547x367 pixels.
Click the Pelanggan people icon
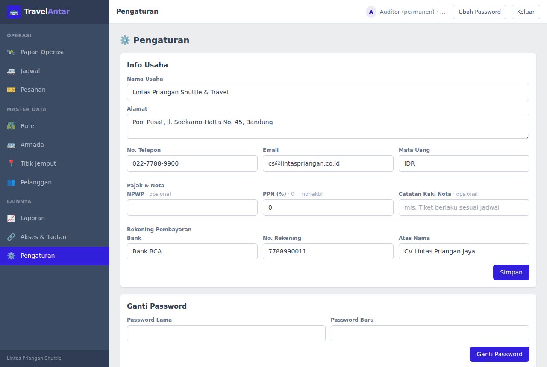(11, 182)
